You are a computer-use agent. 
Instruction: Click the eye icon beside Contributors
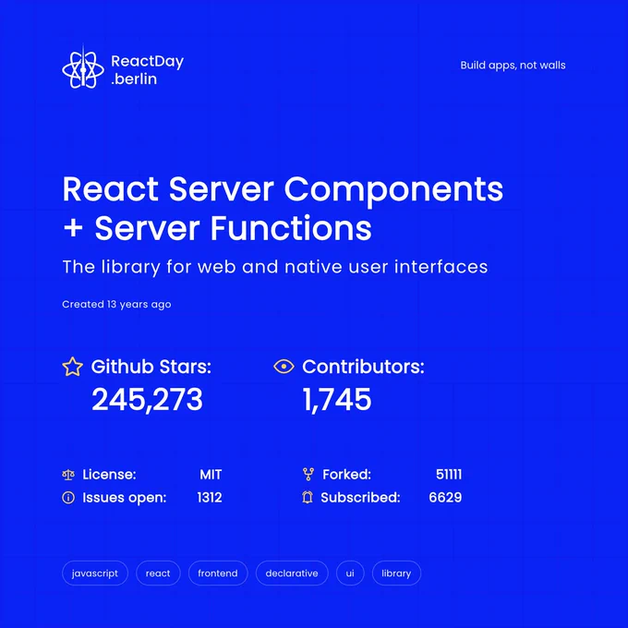[x=284, y=366]
